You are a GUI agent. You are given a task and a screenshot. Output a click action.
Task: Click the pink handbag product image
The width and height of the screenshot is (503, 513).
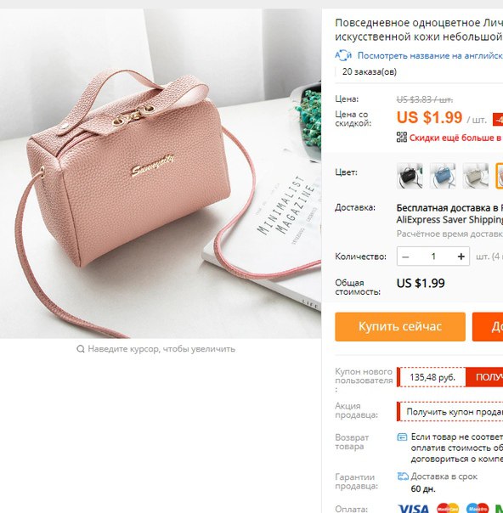pyautogui.click(x=161, y=174)
